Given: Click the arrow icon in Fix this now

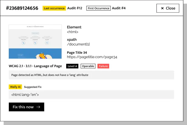Looking at the screenshot, I should click(x=38, y=107).
